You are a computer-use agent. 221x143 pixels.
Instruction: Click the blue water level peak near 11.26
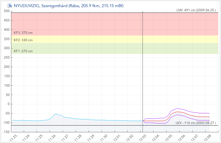[56, 114]
